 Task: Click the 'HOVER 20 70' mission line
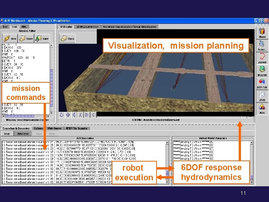pyautogui.click(x=13, y=64)
